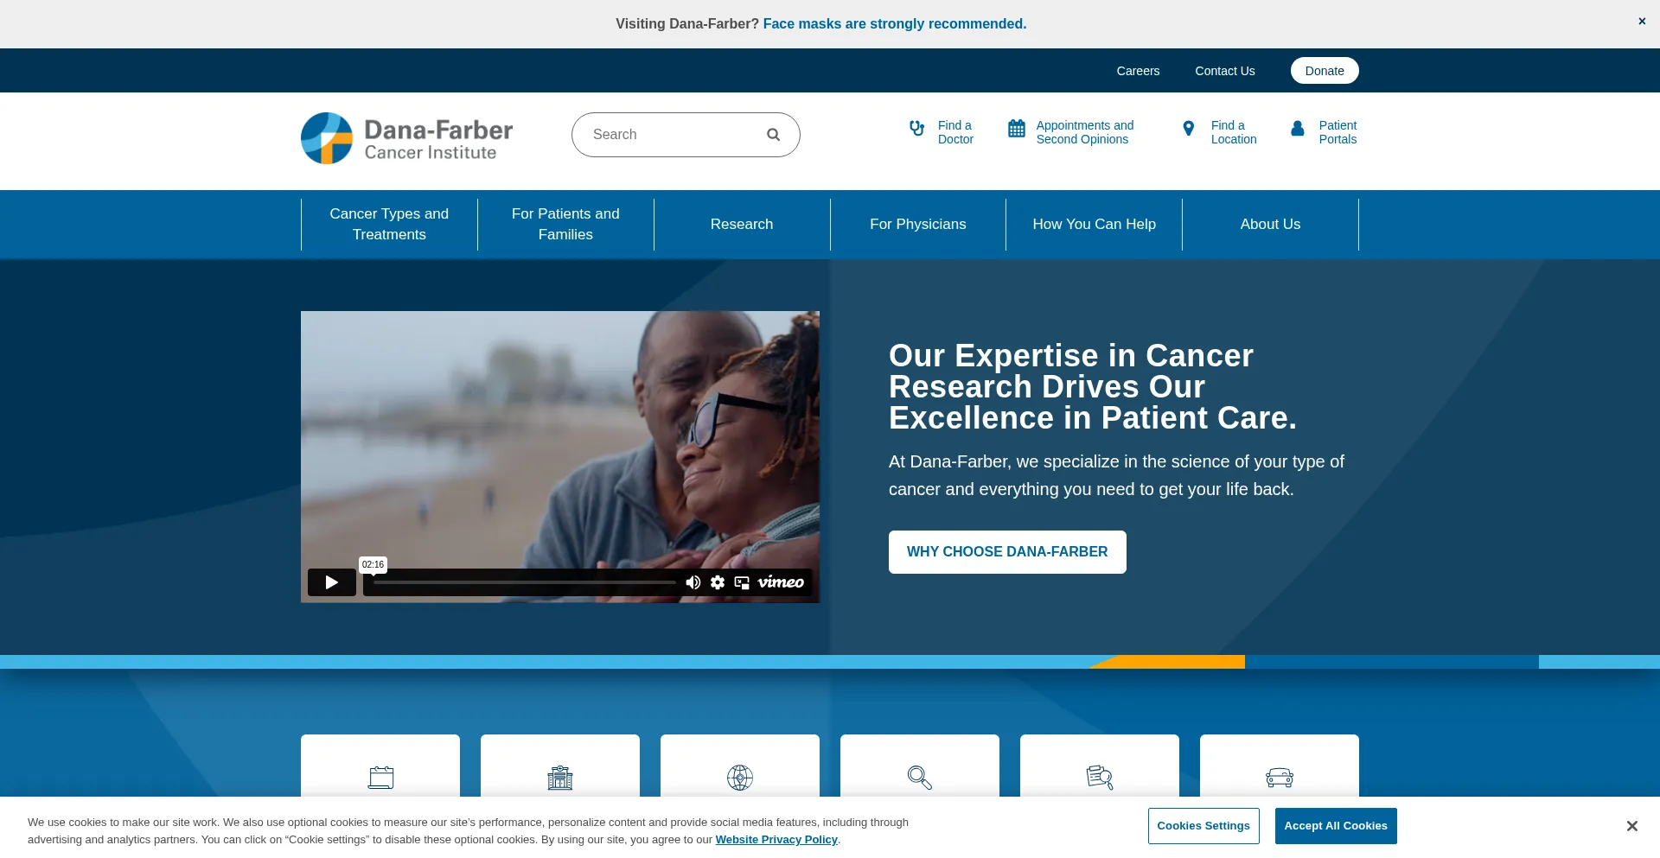Mute or unmute the Vimeo video
This screenshot has width=1660, height=858.
[693, 582]
